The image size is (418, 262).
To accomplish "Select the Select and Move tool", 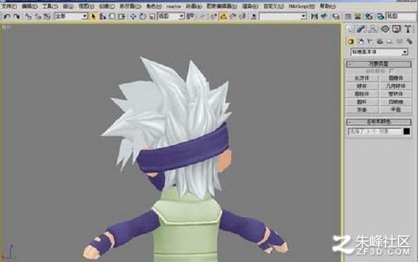I will pos(133,17).
